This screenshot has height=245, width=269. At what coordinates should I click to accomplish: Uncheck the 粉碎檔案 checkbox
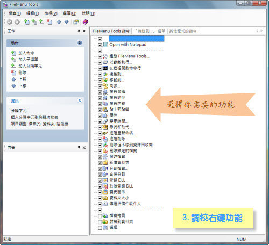click(x=100, y=157)
